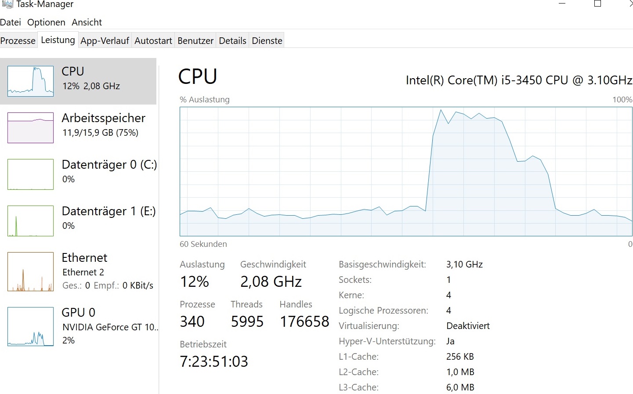Switch to the App-Verlauf tab
This screenshot has height=394, width=633.
pyautogui.click(x=105, y=41)
